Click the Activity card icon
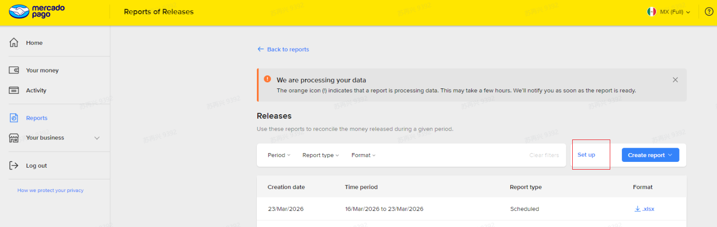Viewport: 717px width, 227px height. coord(14,90)
